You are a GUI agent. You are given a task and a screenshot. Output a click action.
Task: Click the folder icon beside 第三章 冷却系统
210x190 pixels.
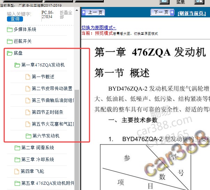click(17, 160)
